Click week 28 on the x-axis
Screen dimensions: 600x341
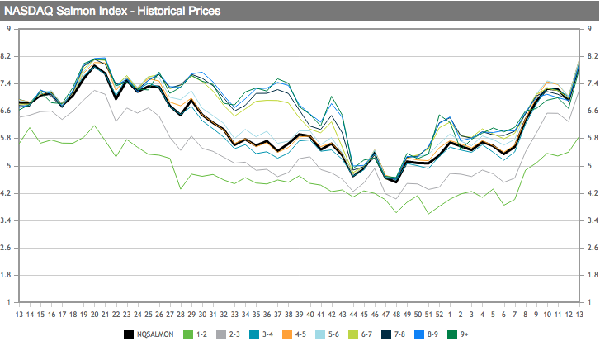click(181, 315)
